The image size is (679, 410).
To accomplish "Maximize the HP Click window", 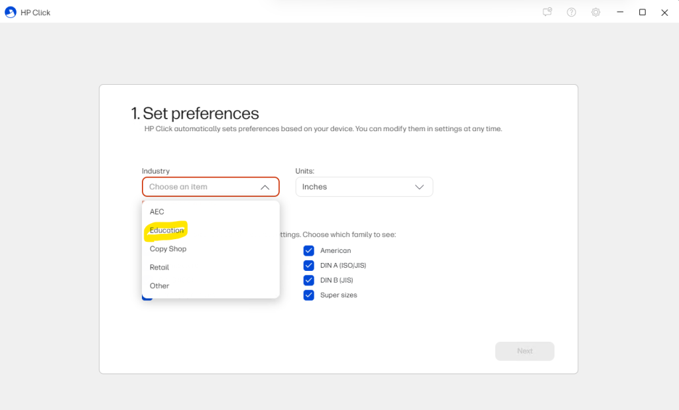I will point(643,12).
